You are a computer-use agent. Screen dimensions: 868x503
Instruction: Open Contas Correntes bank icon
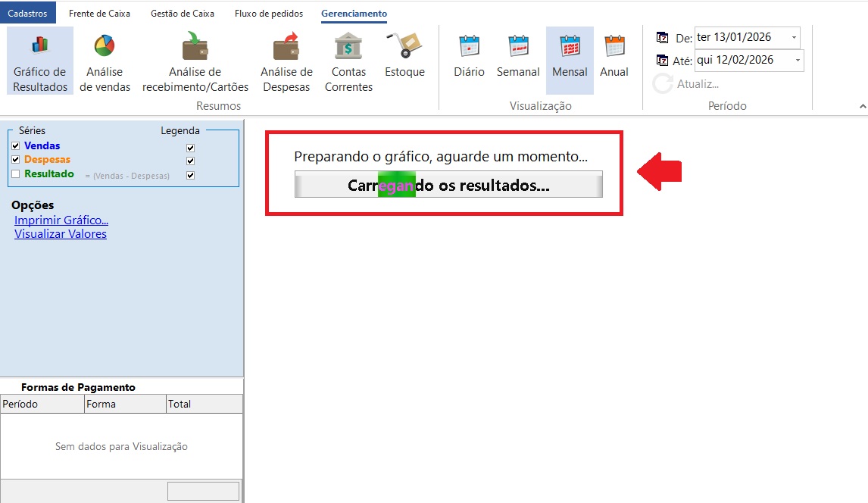pos(348,47)
